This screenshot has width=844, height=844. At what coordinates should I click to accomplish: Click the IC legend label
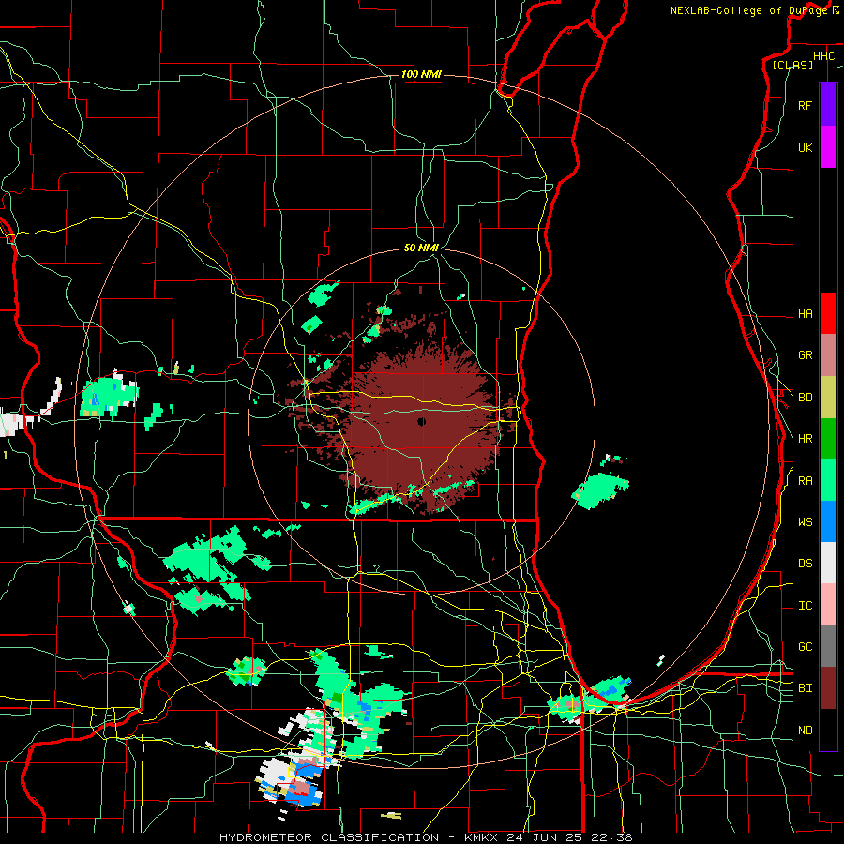click(805, 606)
